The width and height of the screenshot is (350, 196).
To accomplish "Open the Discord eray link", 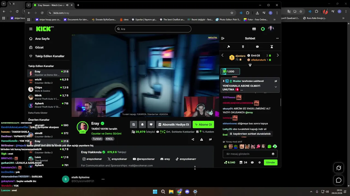I will coord(165,159).
